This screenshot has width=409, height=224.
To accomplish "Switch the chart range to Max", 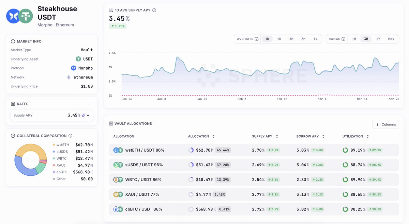I will point(391,39).
